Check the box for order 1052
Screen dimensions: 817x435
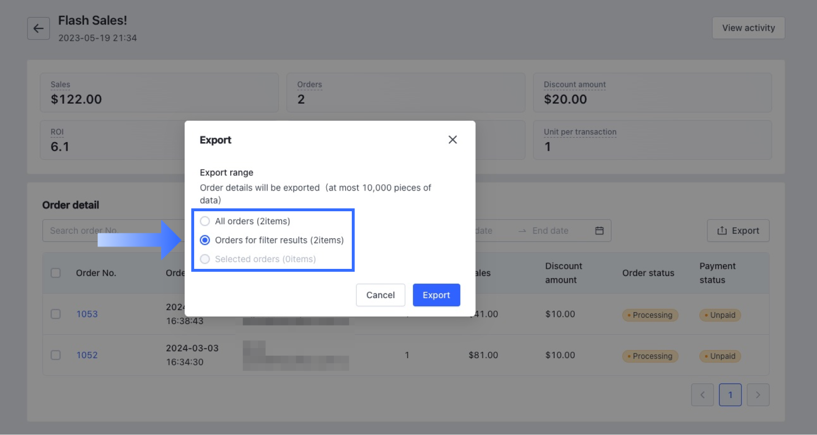[56, 355]
